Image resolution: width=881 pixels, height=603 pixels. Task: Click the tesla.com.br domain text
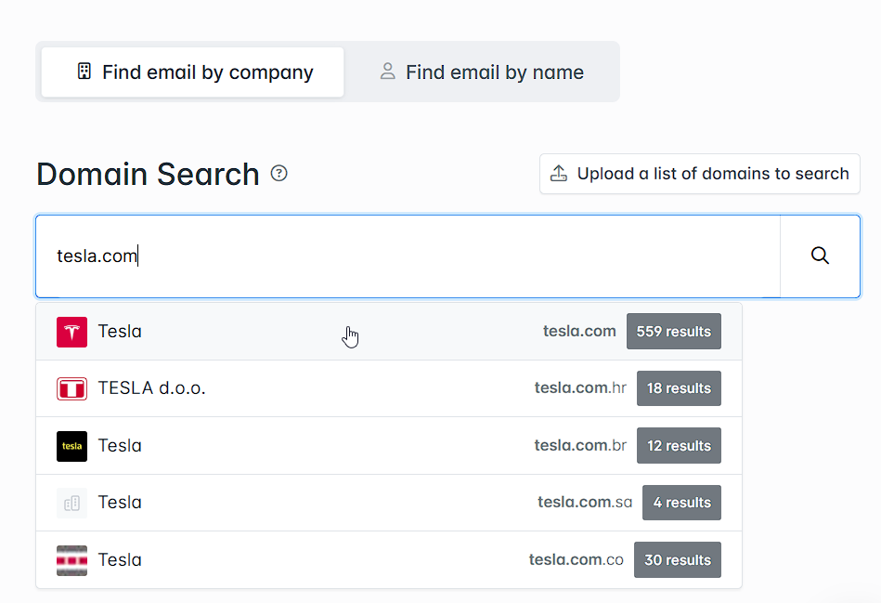(x=580, y=445)
